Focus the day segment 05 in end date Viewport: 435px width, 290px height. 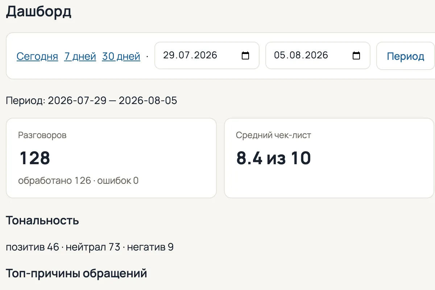point(279,55)
